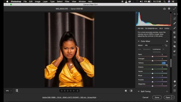Click the Oranges luminance slider handle
Viewport: 181px width, 102px height.
click(x=152, y=61)
